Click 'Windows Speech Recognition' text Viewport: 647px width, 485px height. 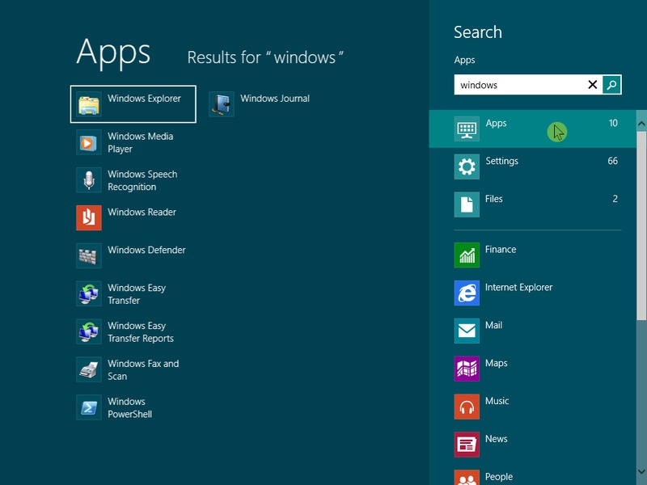pyautogui.click(x=142, y=180)
